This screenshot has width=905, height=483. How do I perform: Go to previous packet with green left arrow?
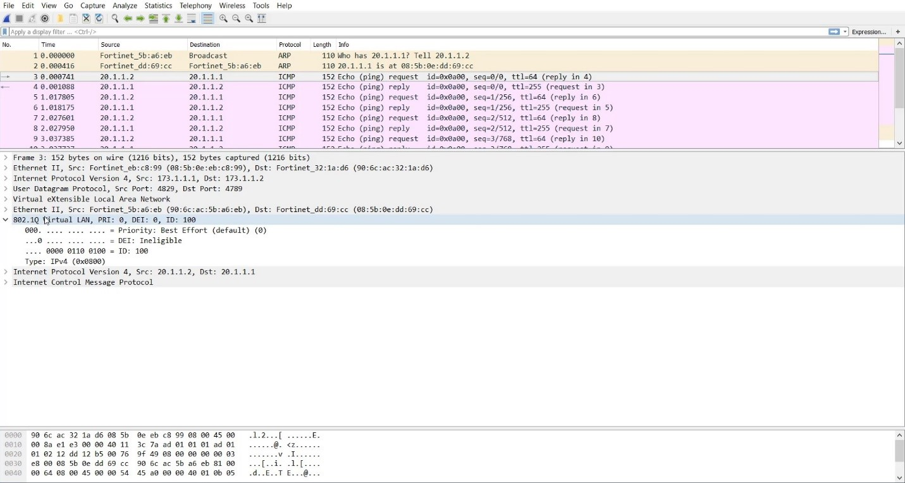(128, 18)
